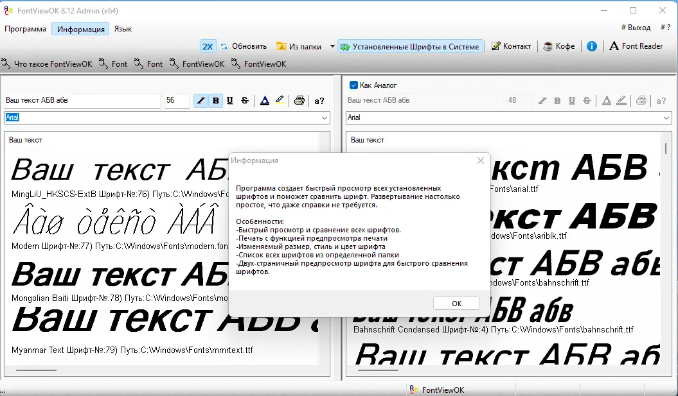Click print icon in left pane
678x396 pixels.
tap(299, 101)
